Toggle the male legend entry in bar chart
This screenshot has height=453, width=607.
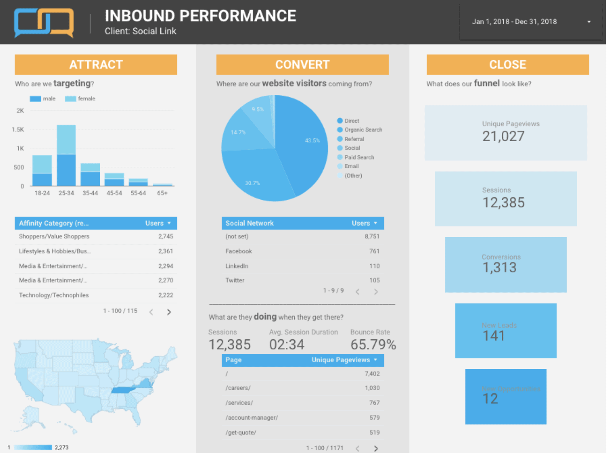point(42,99)
